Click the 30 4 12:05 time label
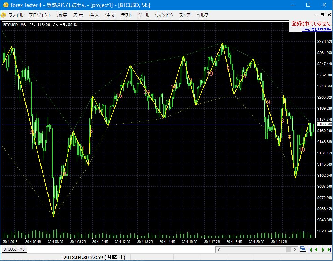Screen dimensions: 333x261 (123, 242)
